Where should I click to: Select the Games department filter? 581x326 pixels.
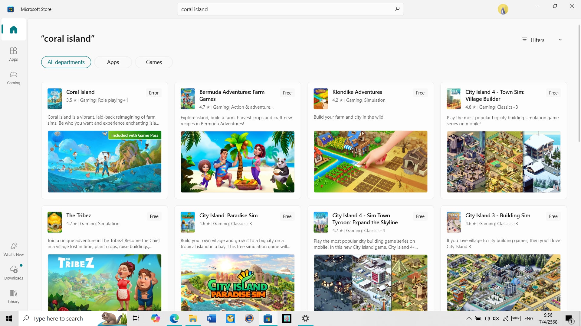click(154, 62)
